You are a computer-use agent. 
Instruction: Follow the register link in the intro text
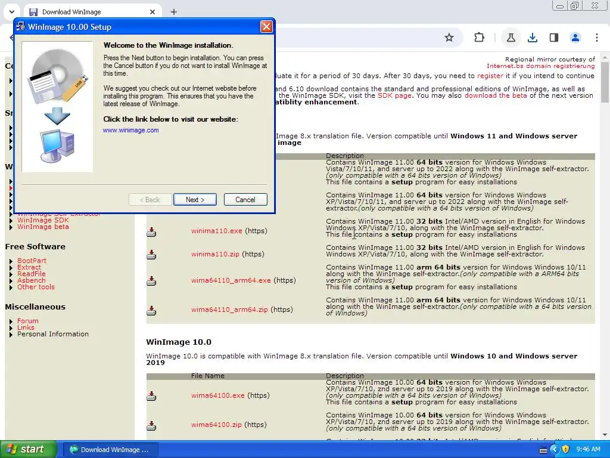point(490,76)
